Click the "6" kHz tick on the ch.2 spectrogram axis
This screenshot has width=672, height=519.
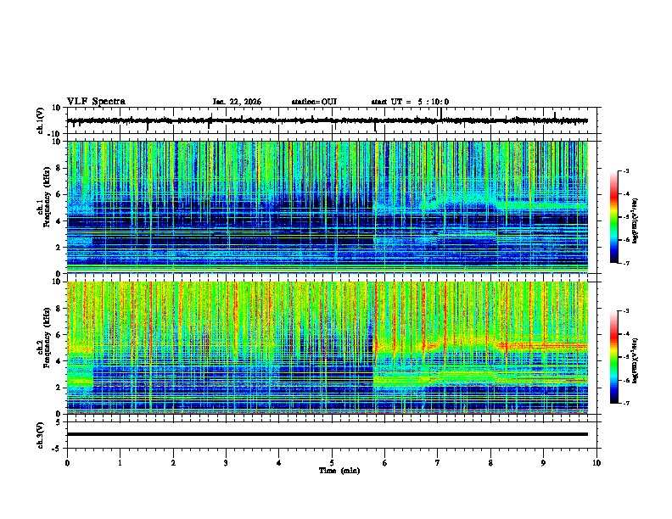click(x=59, y=335)
